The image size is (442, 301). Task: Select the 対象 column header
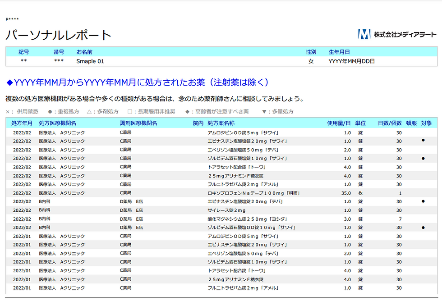pos(426,123)
